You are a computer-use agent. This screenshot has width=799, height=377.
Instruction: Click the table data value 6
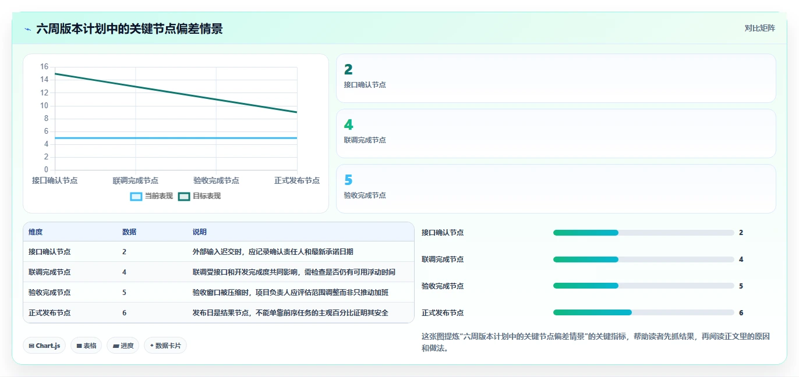[x=125, y=313]
